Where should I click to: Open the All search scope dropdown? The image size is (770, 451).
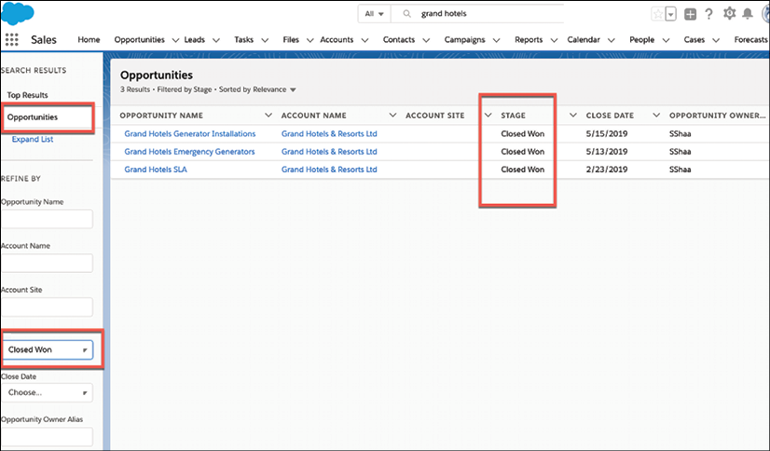[x=374, y=14]
